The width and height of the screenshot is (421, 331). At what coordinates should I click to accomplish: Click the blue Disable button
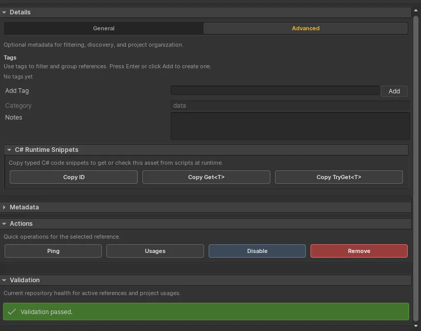click(257, 251)
